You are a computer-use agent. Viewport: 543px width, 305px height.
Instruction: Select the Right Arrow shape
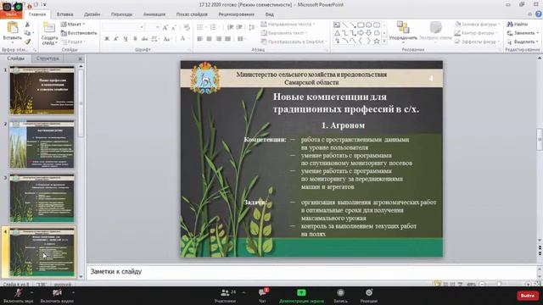point(361,33)
